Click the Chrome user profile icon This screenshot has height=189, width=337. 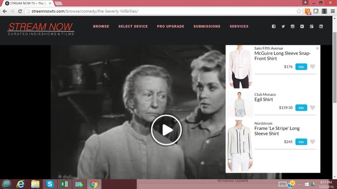click(x=305, y=2)
